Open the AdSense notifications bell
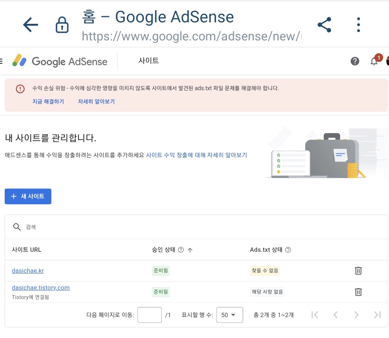 pos(374,61)
